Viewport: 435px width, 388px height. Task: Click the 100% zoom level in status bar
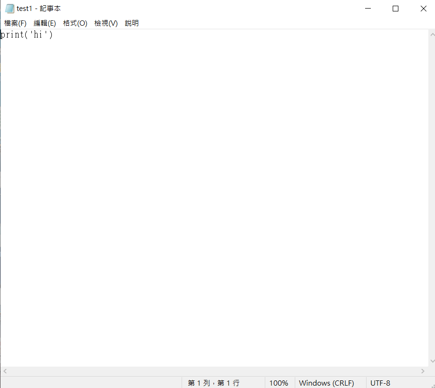(279, 383)
